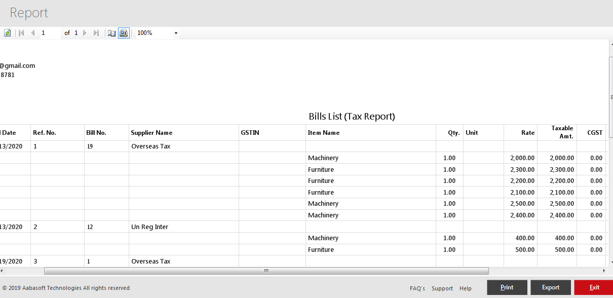Viewport: 613px width, 298px height.
Task: Print the Bills List tax report
Action: click(x=507, y=287)
